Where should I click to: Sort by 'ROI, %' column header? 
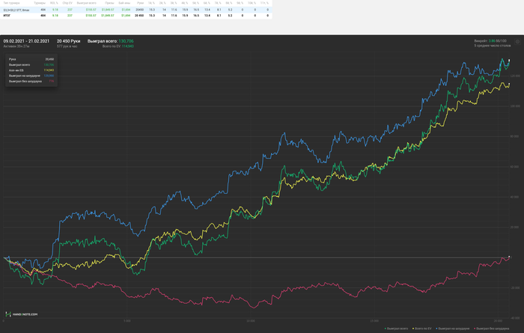54,3
